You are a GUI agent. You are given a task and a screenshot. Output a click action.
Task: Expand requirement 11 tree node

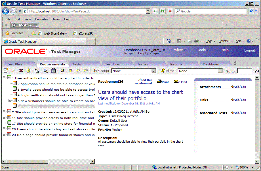pyautogui.click(x=4, y=117)
